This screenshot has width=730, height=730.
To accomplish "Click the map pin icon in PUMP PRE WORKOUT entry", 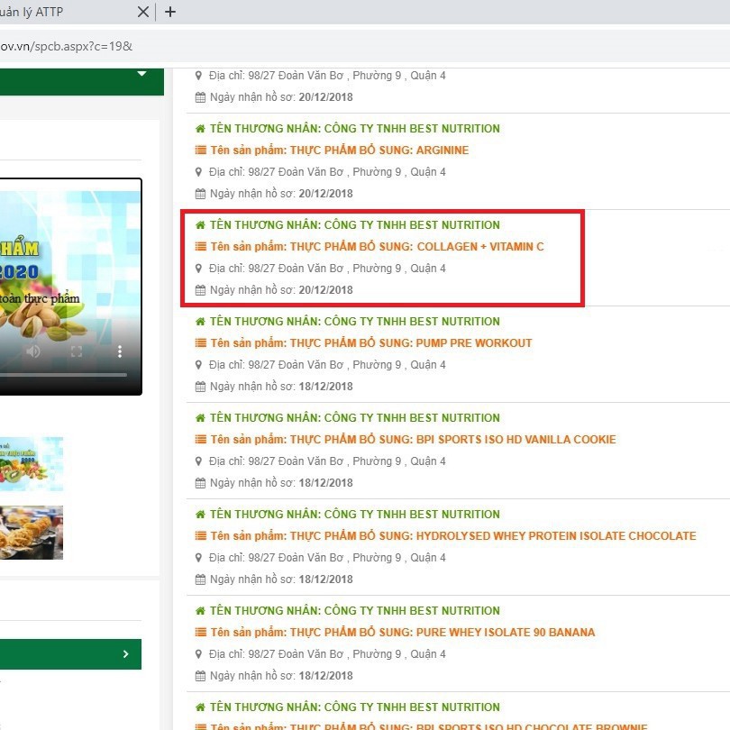I will tap(199, 365).
